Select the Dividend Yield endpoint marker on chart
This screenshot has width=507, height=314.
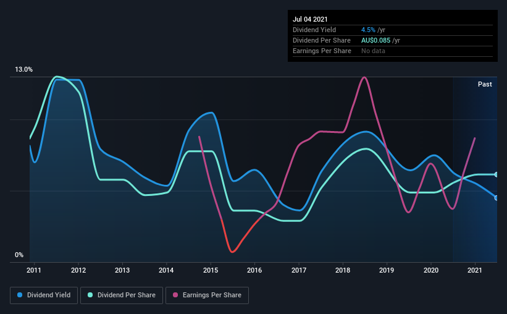(497, 198)
